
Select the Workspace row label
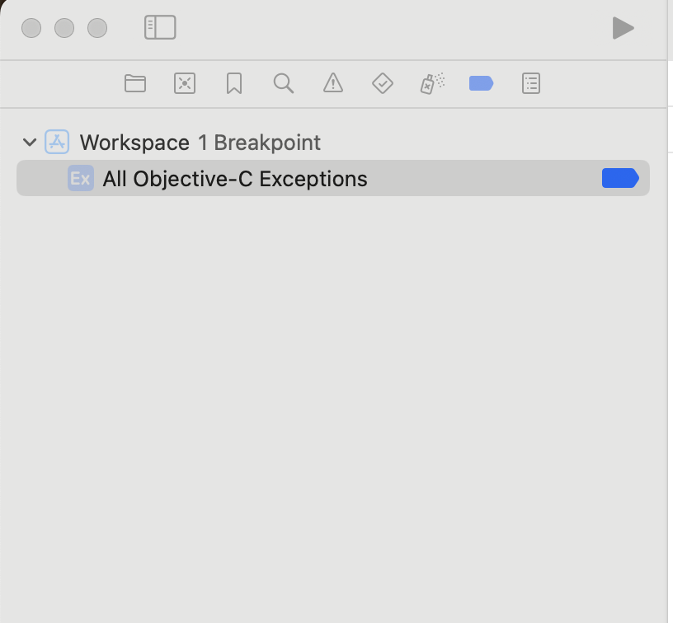pyautogui.click(x=134, y=143)
